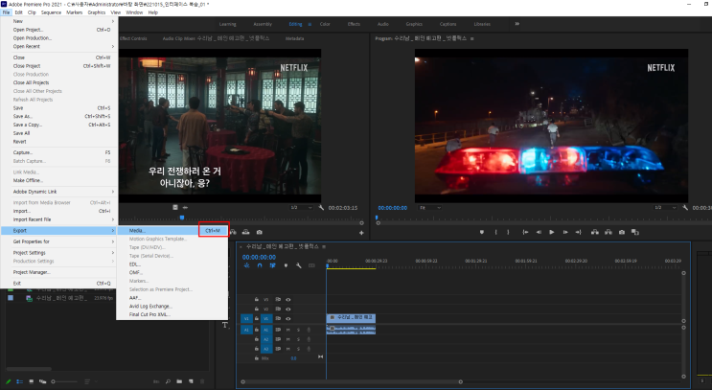Viewport: 712px width, 390px height.
Task: Choose Media... in Export submenu
Action: click(x=172, y=231)
